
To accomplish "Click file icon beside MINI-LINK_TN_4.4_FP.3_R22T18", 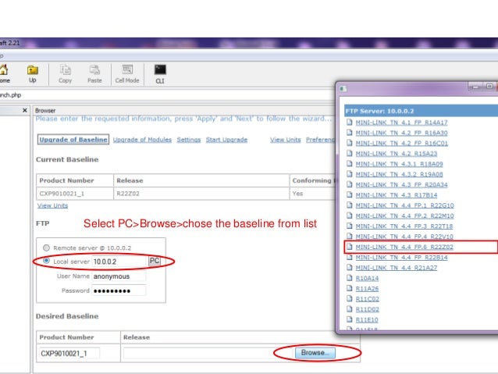I will (350, 226).
